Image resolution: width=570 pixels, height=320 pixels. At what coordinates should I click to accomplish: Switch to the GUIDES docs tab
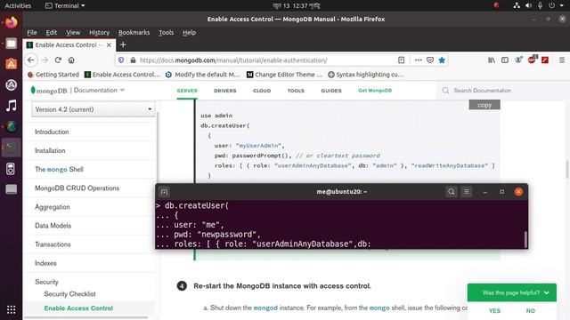[331, 91]
